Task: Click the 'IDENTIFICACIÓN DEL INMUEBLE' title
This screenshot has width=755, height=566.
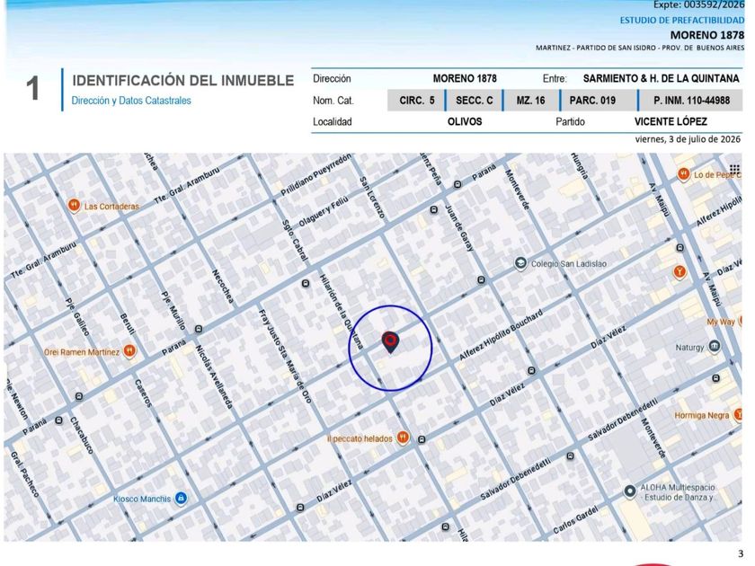Action: point(183,80)
